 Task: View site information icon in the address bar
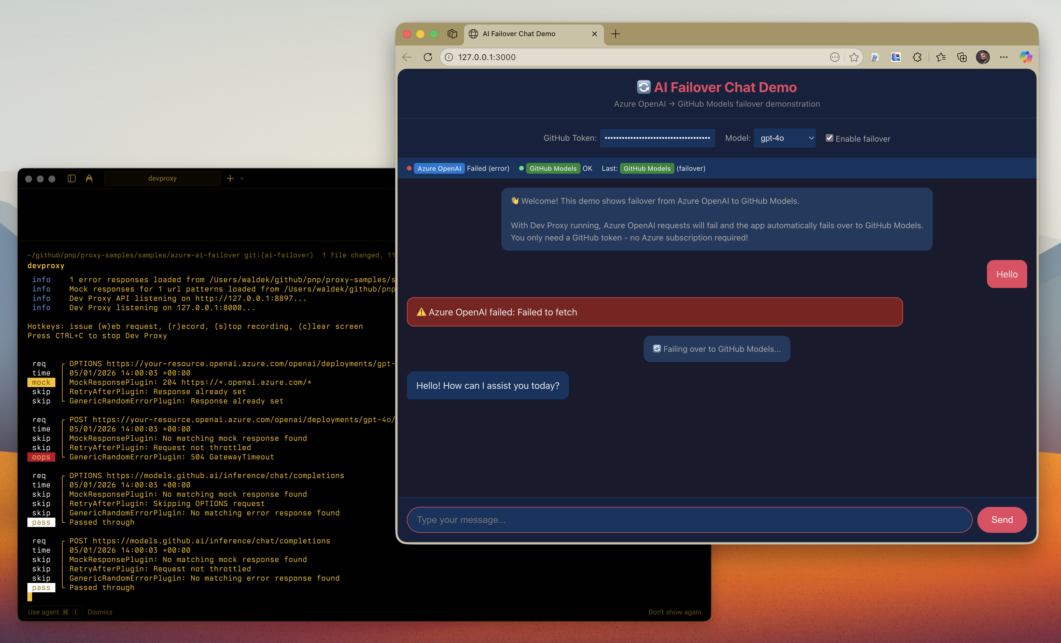click(x=449, y=57)
